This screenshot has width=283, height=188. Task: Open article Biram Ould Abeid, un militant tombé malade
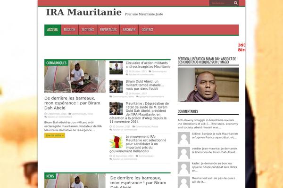click(x=145, y=85)
